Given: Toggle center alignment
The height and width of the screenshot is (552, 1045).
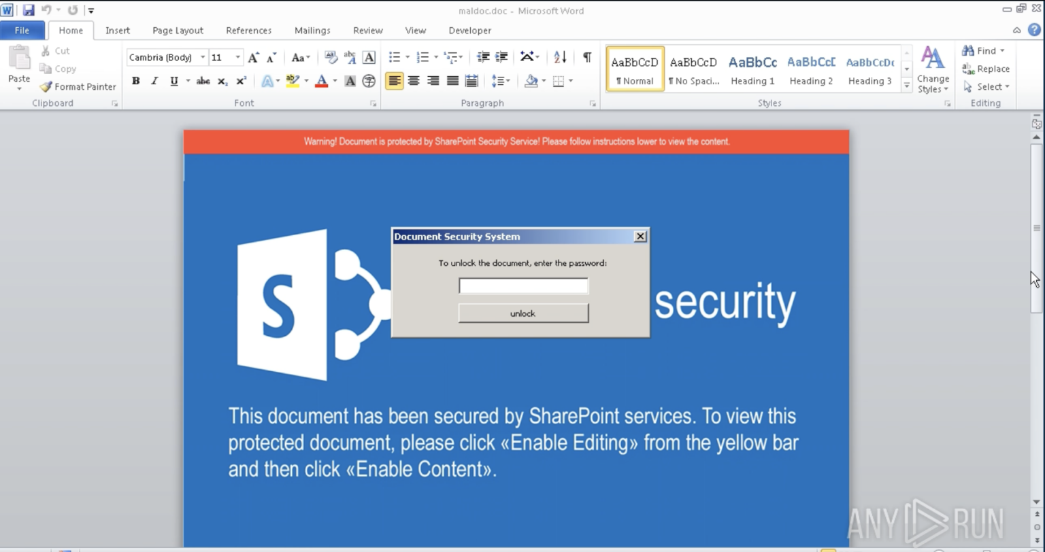Looking at the screenshot, I should pyautogui.click(x=413, y=80).
